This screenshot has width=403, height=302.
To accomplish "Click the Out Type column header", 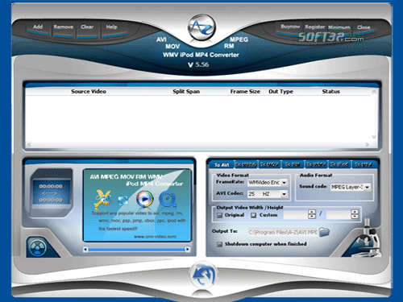I will [280, 92].
